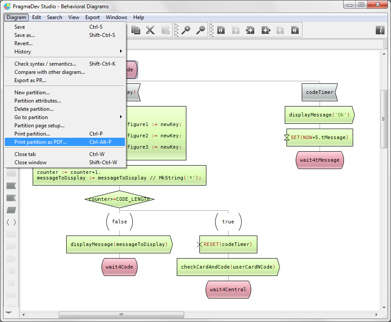Go to last partition toolbar icon
The image size is (391, 322).
[295, 30]
